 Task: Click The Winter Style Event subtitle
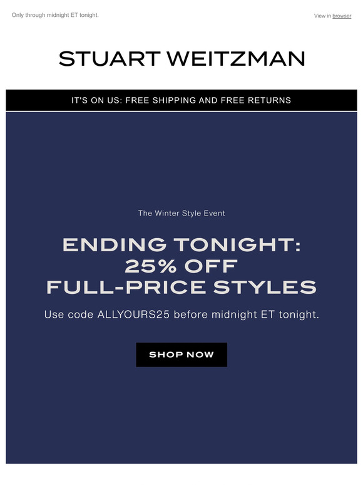coord(181,213)
